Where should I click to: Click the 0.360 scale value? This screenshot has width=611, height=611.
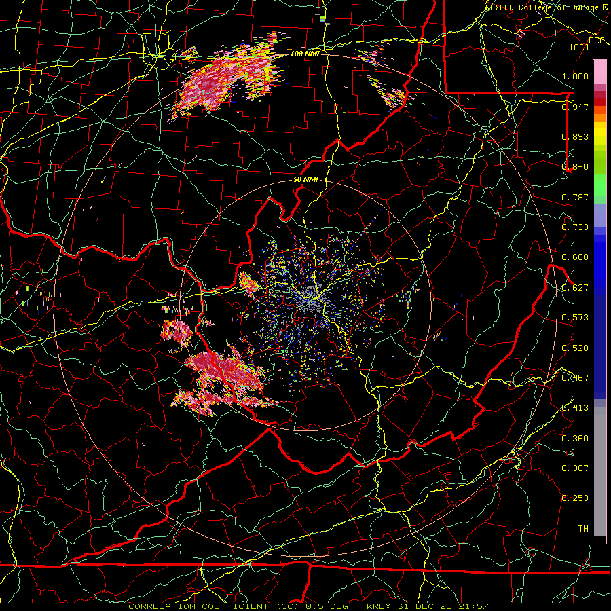point(575,439)
